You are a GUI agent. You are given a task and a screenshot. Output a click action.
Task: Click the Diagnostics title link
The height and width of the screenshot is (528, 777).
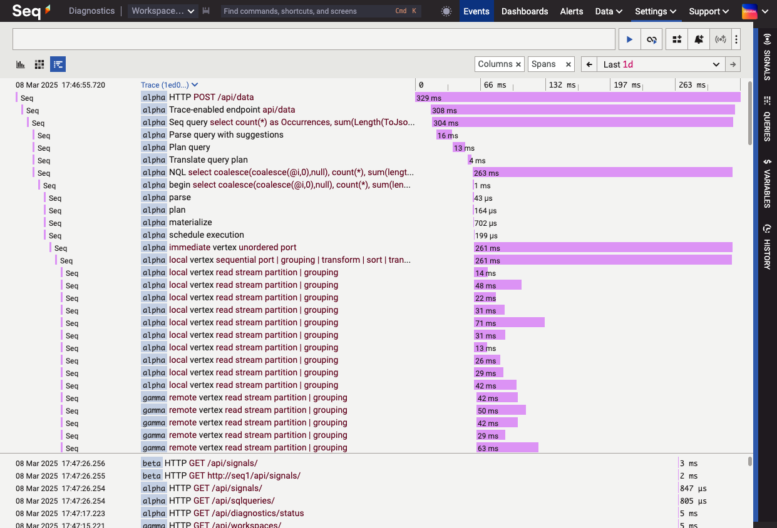pos(92,11)
